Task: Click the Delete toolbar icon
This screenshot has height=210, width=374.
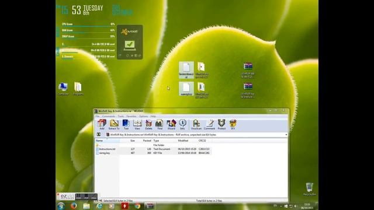Action: click(x=148, y=124)
